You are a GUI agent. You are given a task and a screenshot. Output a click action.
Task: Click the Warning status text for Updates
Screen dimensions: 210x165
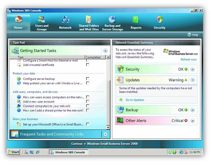(x=176, y=80)
